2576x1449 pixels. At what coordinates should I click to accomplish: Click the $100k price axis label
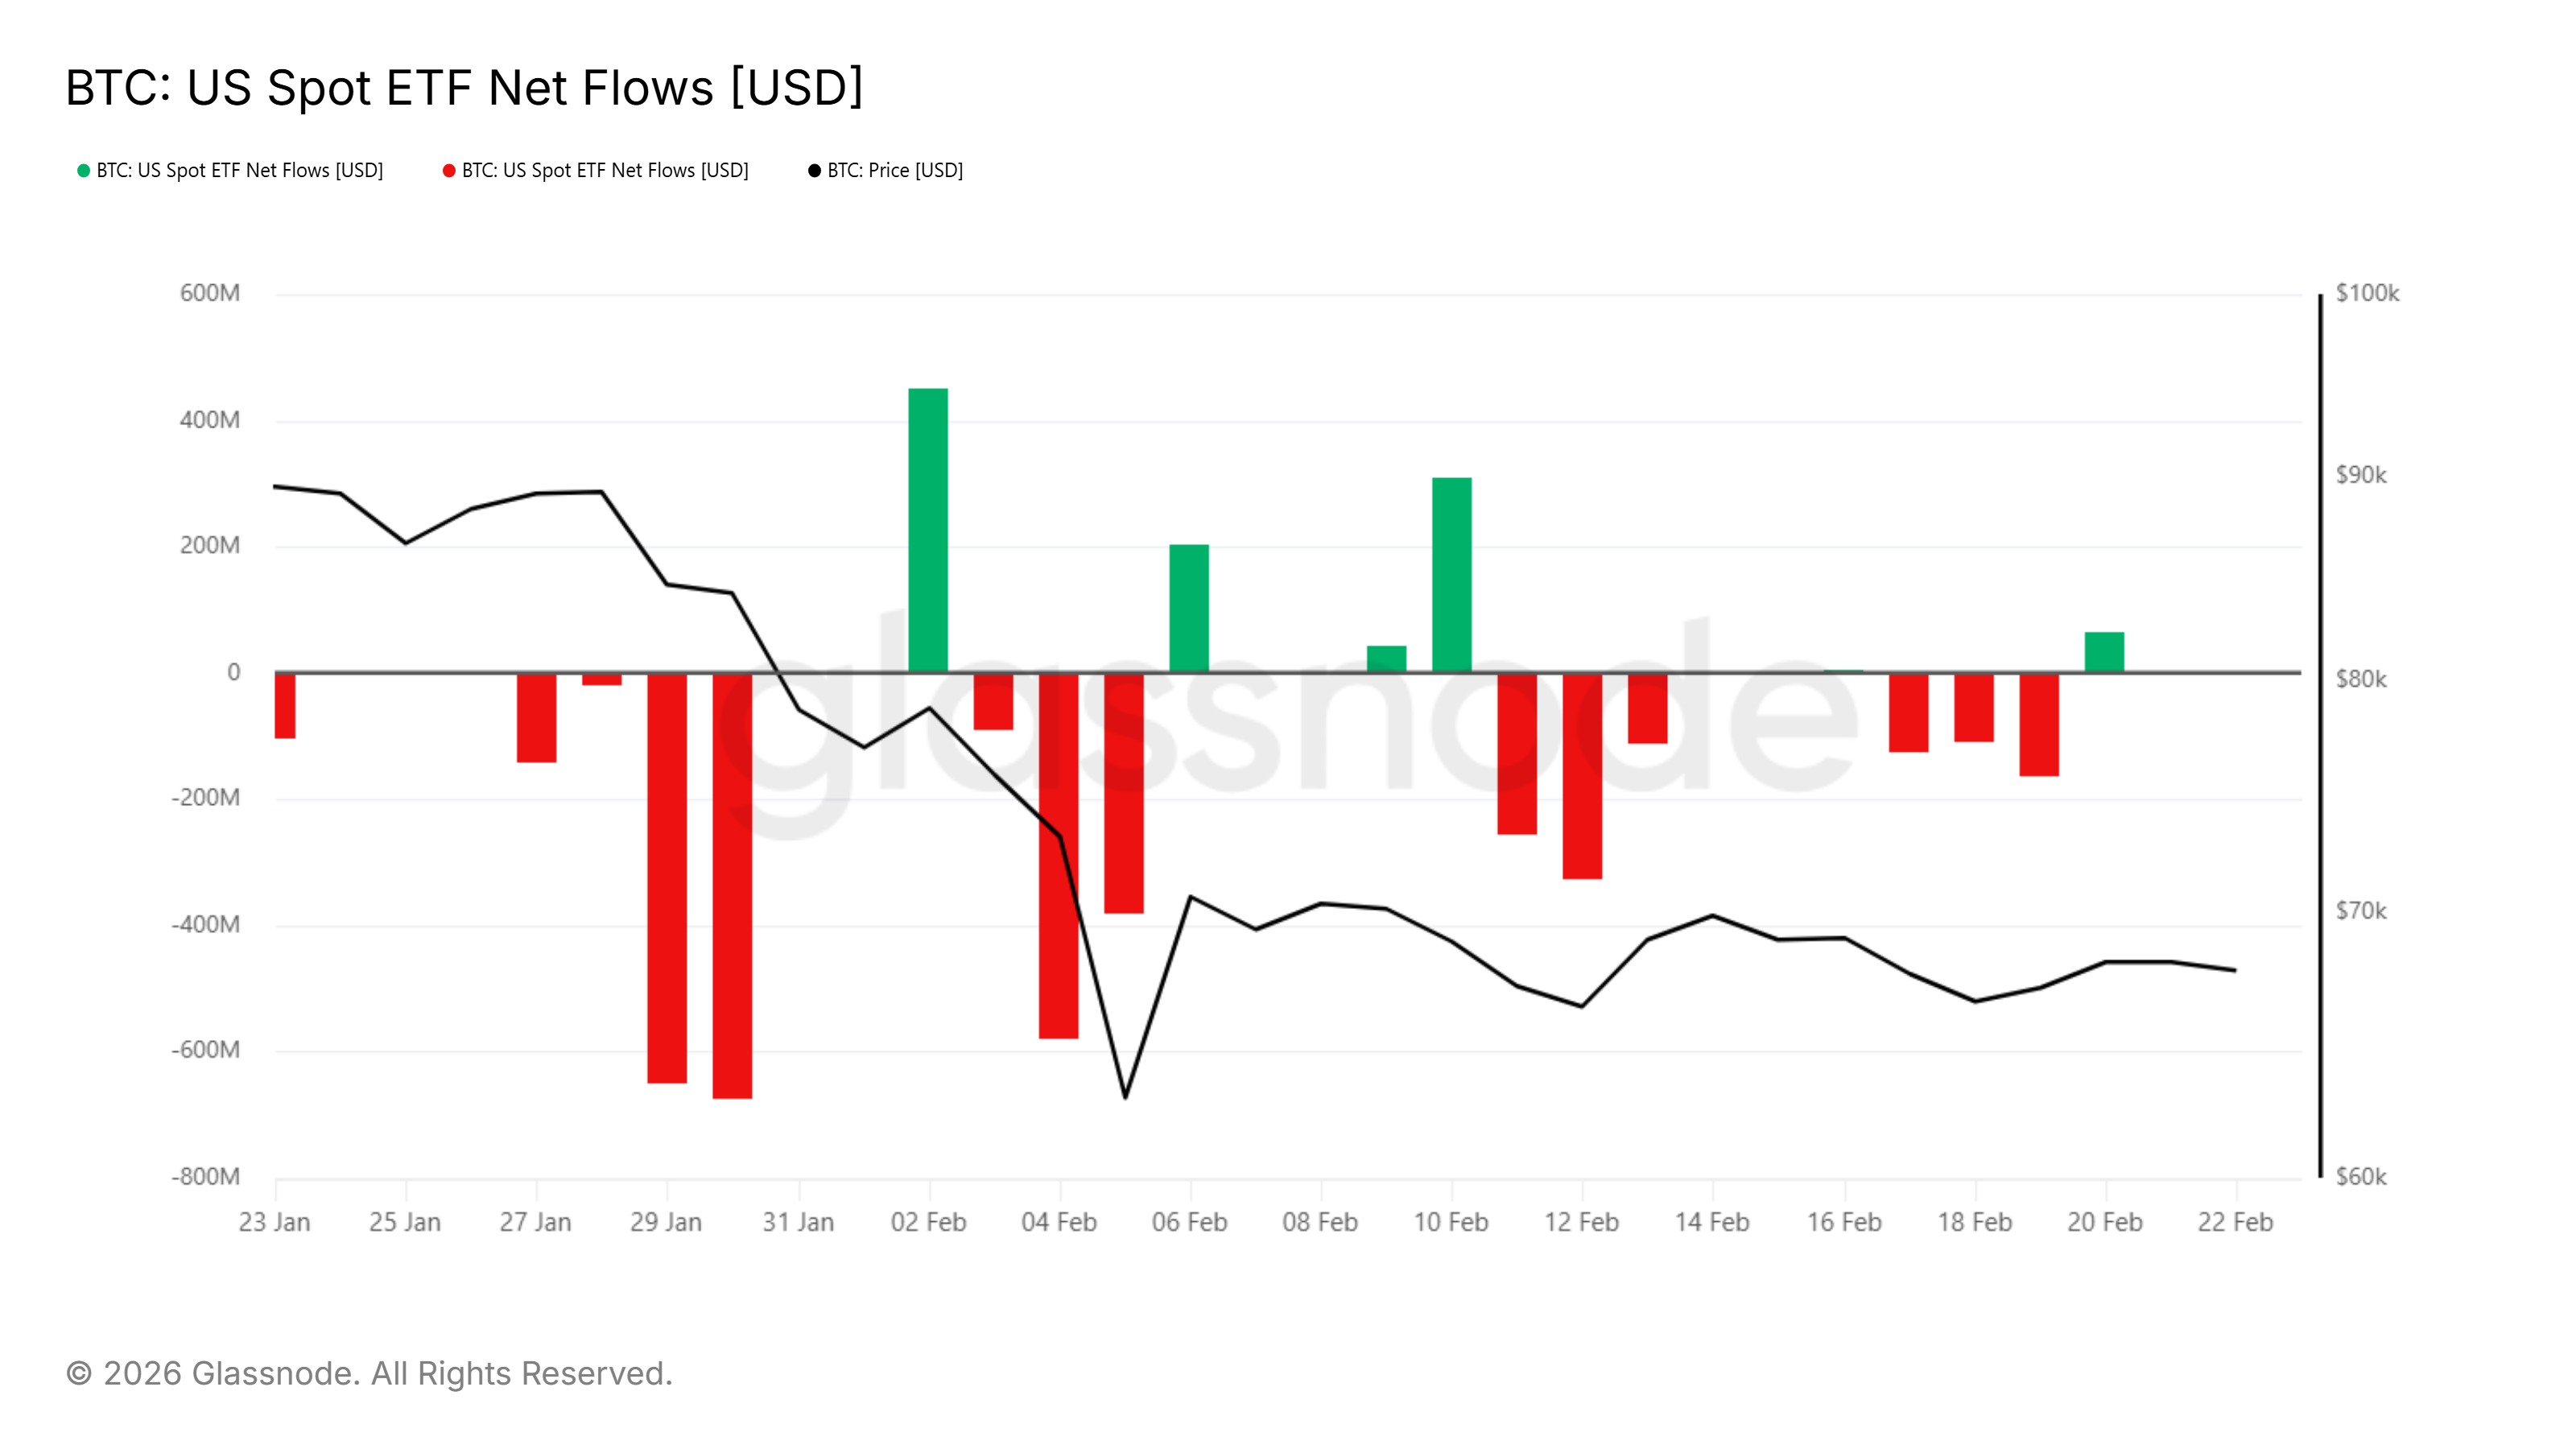point(2366,293)
